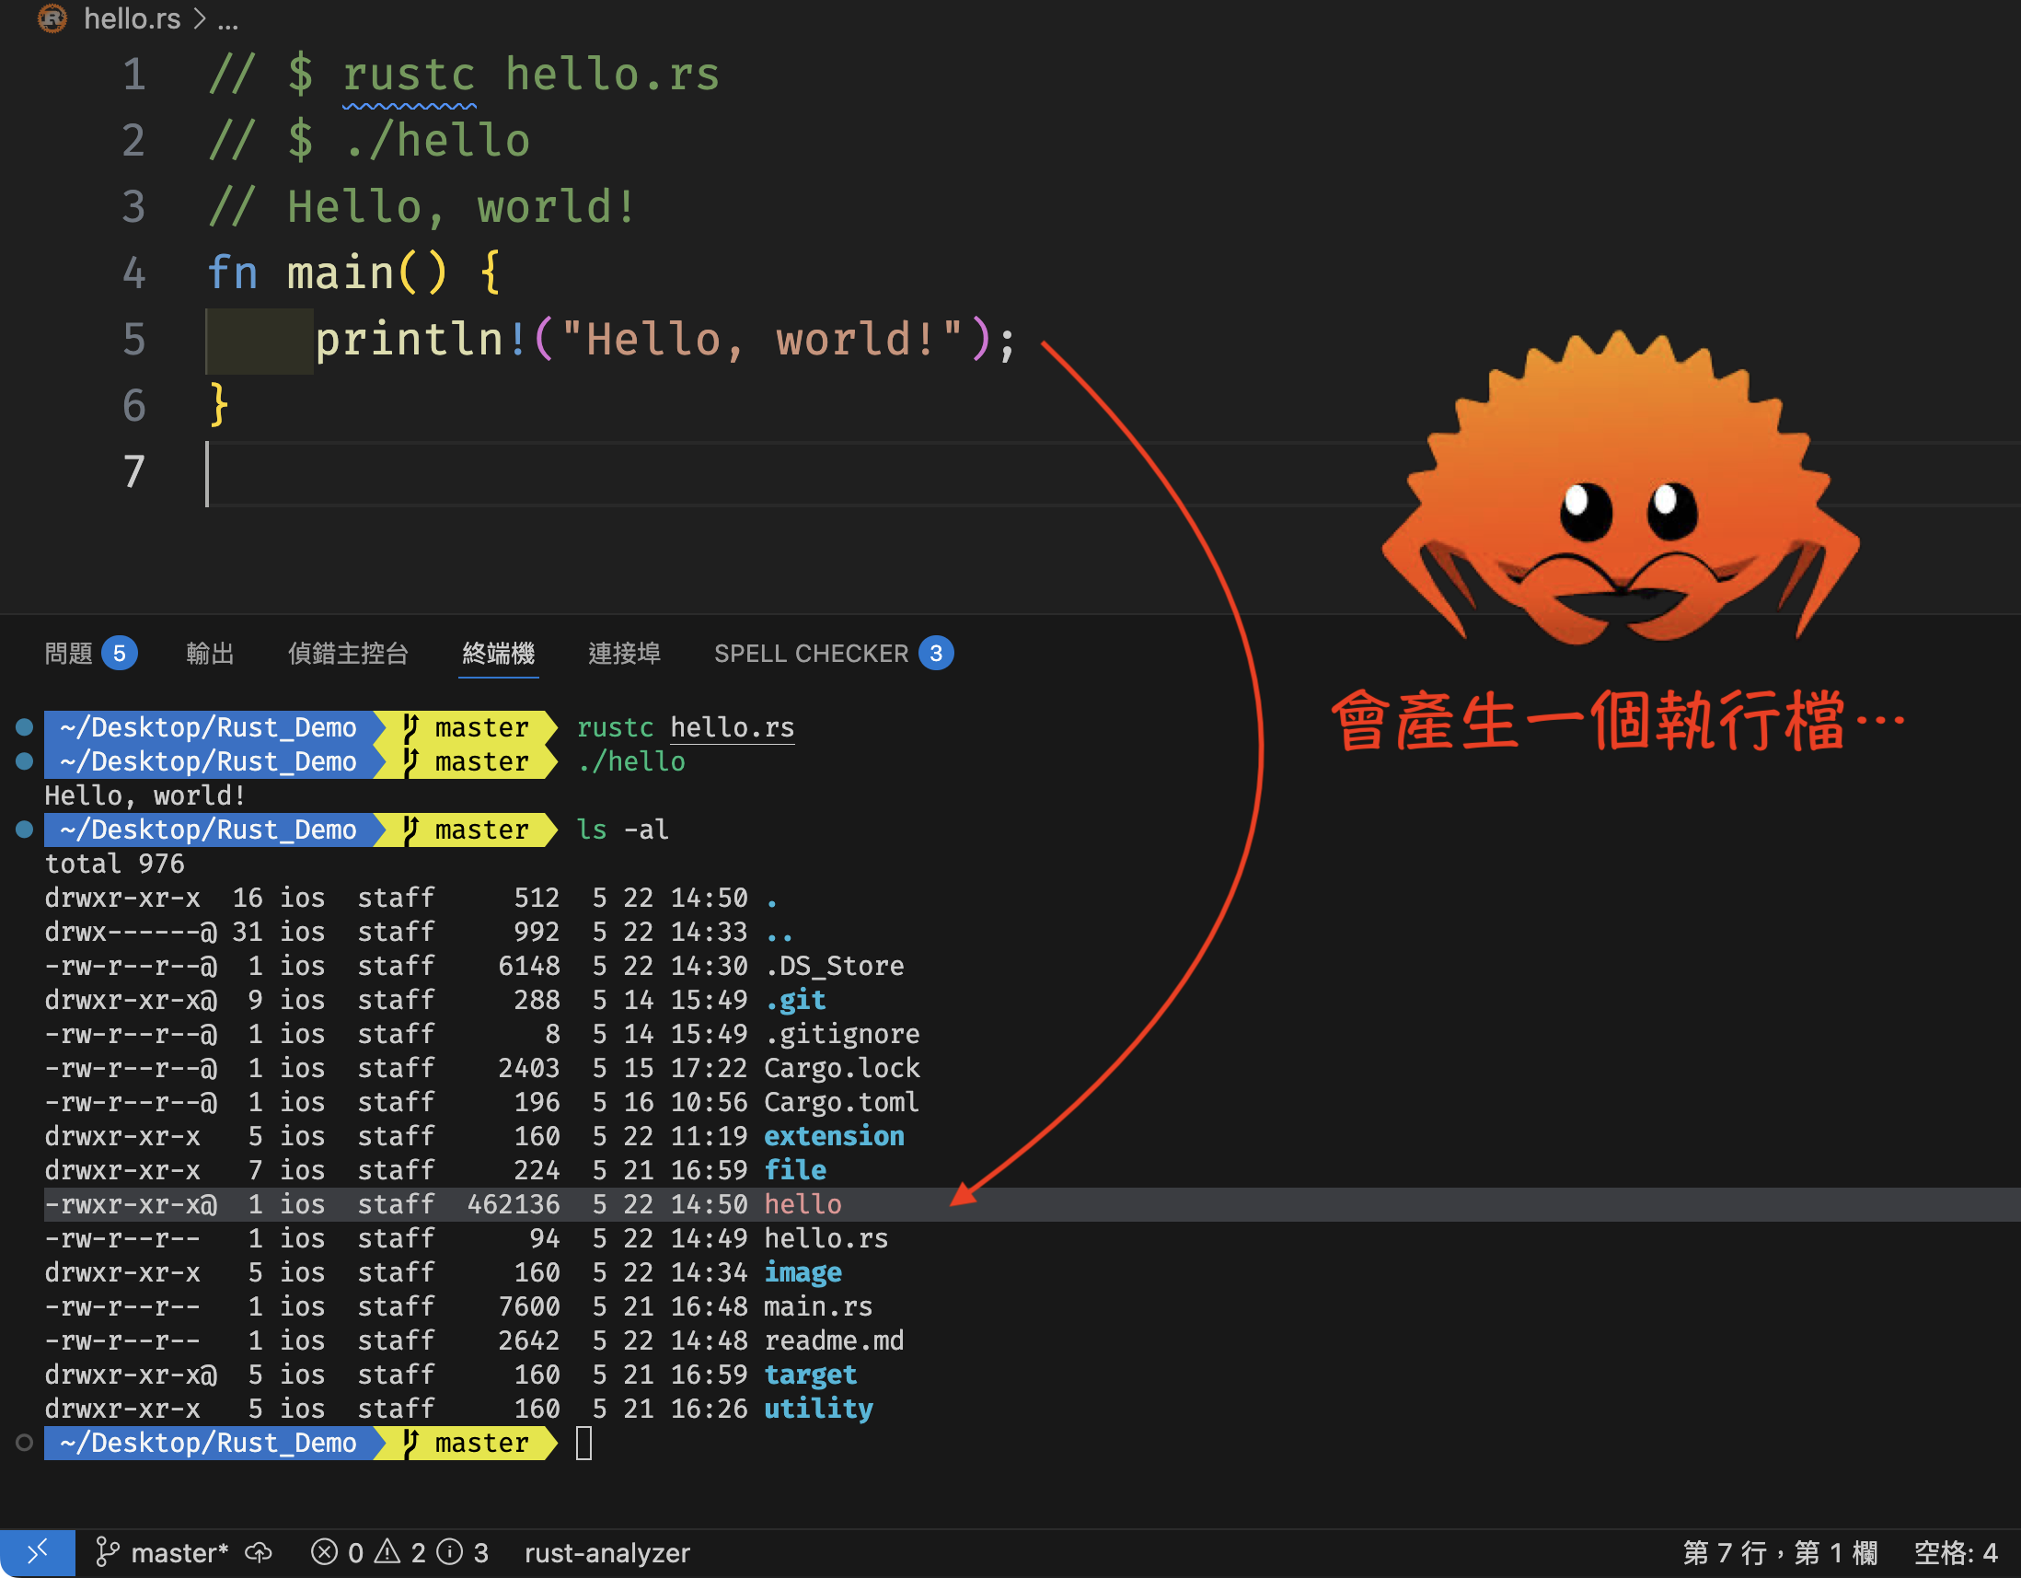
Task: Click the Hello, world! terminal output line
Action: click(145, 796)
